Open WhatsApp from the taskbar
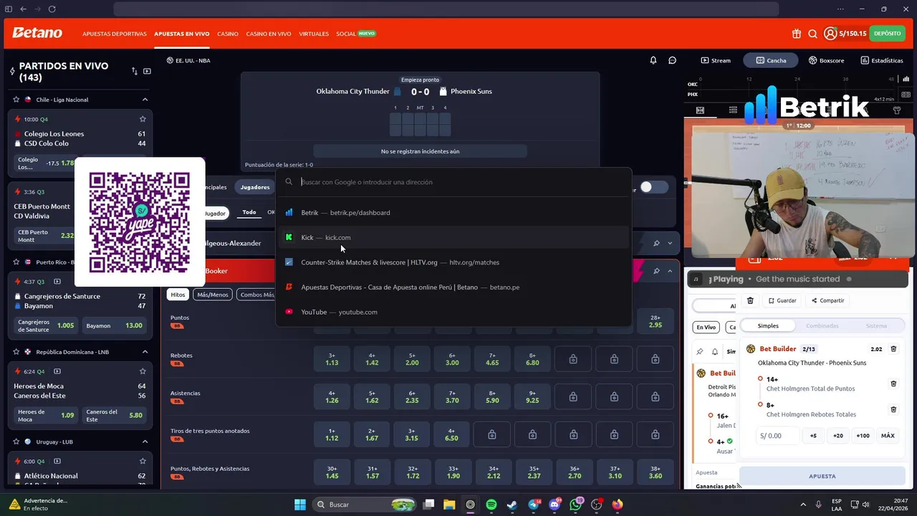Screen dimensions: 917x516 pyautogui.click(x=576, y=505)
